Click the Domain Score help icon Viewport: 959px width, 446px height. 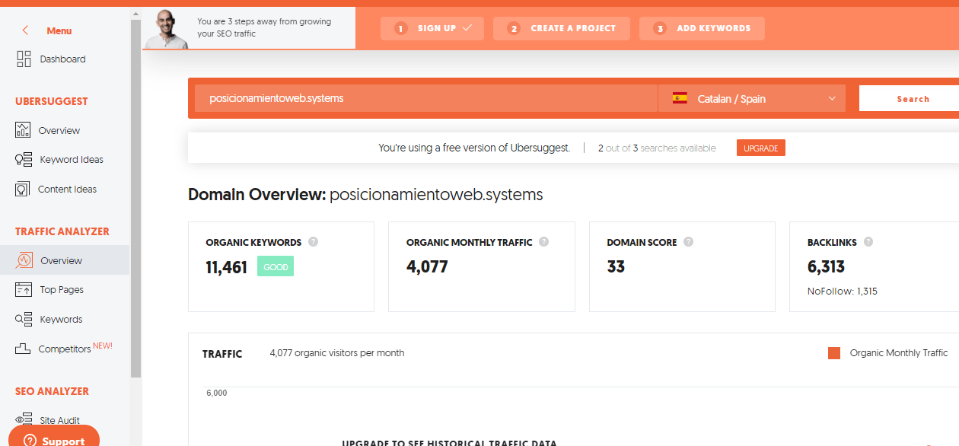point(688,242)
